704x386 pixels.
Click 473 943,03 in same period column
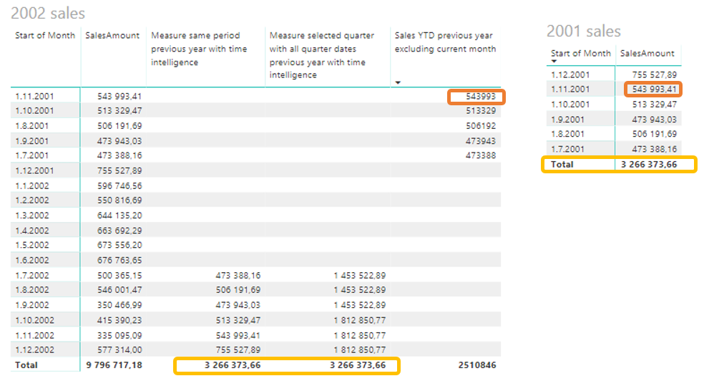click(238, 305)
